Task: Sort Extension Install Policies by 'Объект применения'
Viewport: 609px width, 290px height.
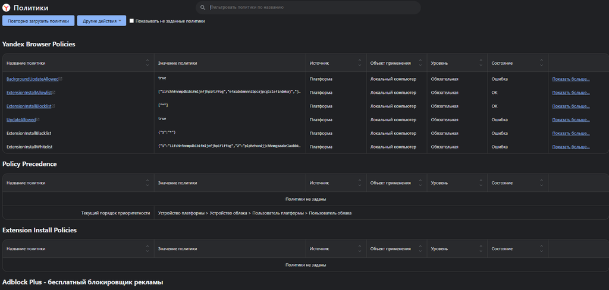Action: (420, 249)
